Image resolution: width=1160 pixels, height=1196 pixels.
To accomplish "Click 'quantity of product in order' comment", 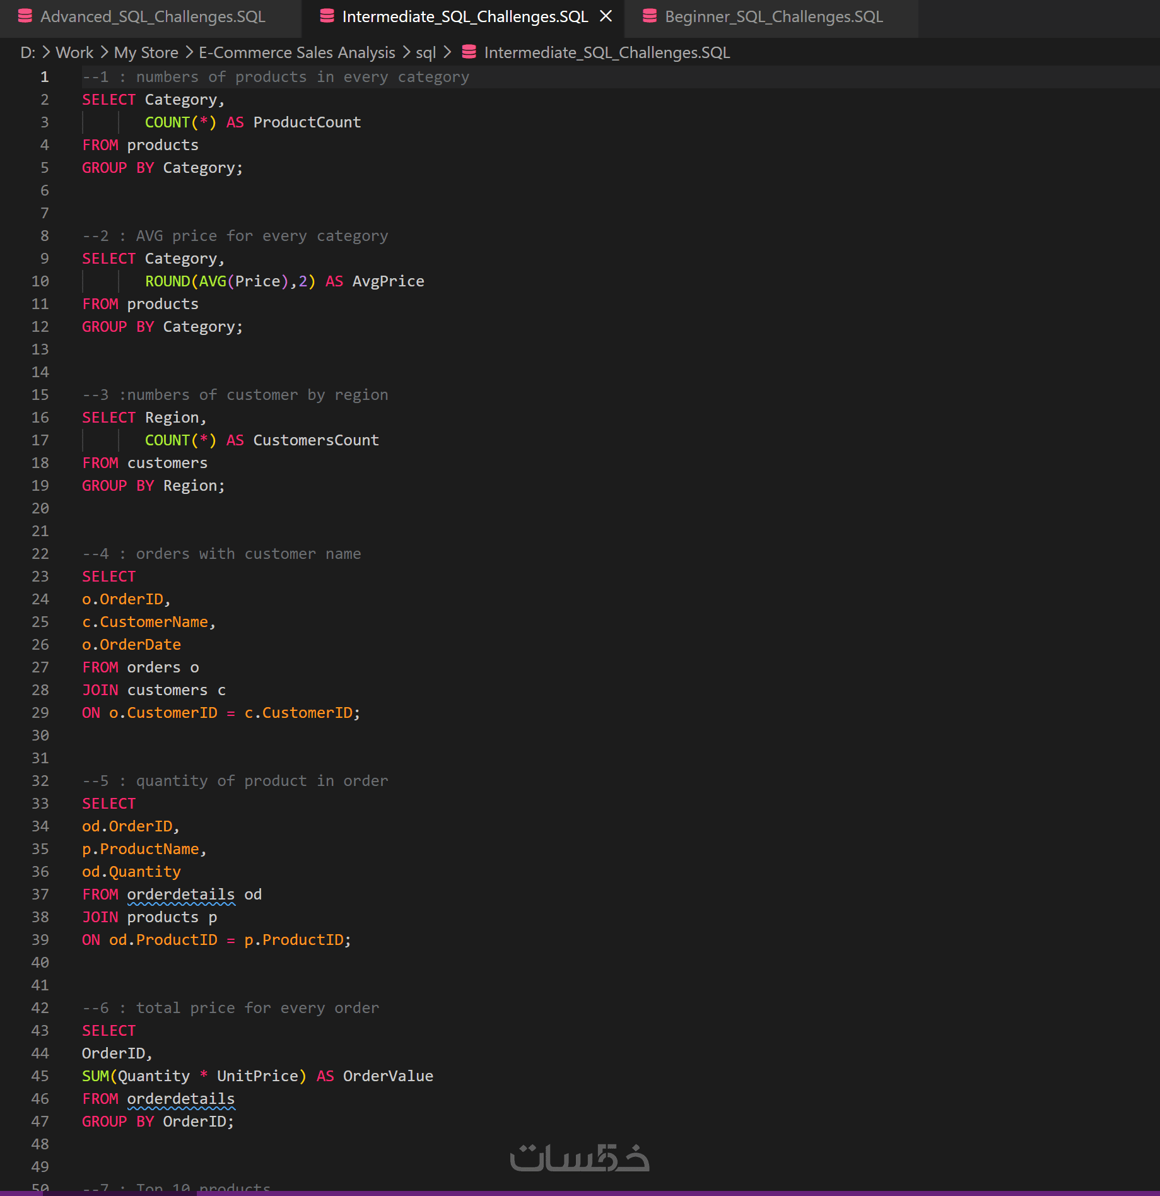I will 262,781.
